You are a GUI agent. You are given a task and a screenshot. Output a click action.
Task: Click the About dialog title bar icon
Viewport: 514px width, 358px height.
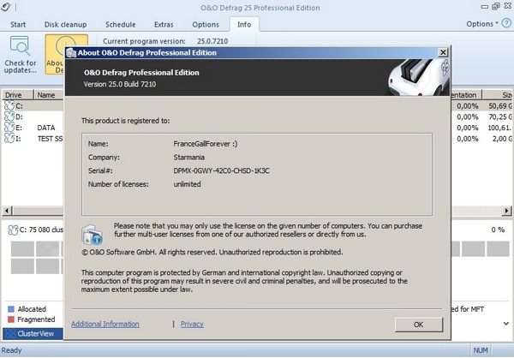[x=71, y=53]
